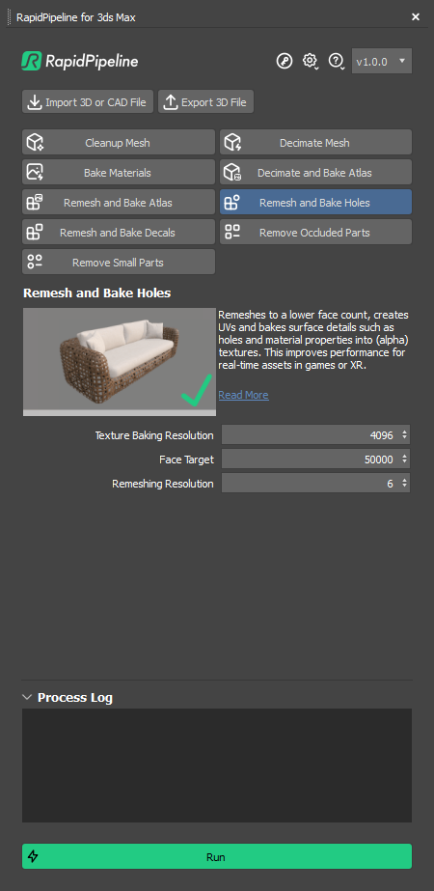This screenshot has height=891, width=434.
Task: Select the Remove Occluded Parts action
Action: 315,233
